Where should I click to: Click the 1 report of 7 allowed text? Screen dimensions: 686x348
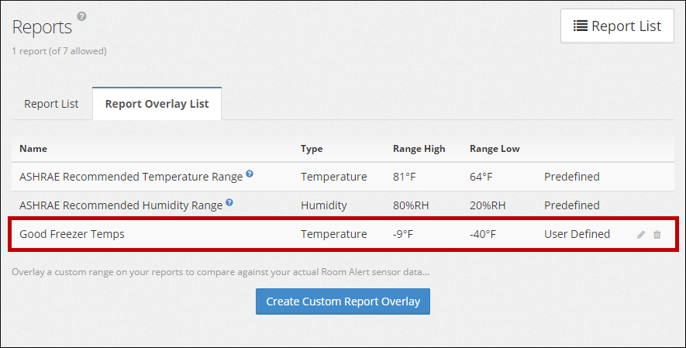[59, 51]
